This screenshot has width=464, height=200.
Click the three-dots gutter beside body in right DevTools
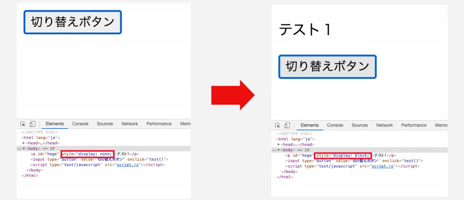(274, 150)
